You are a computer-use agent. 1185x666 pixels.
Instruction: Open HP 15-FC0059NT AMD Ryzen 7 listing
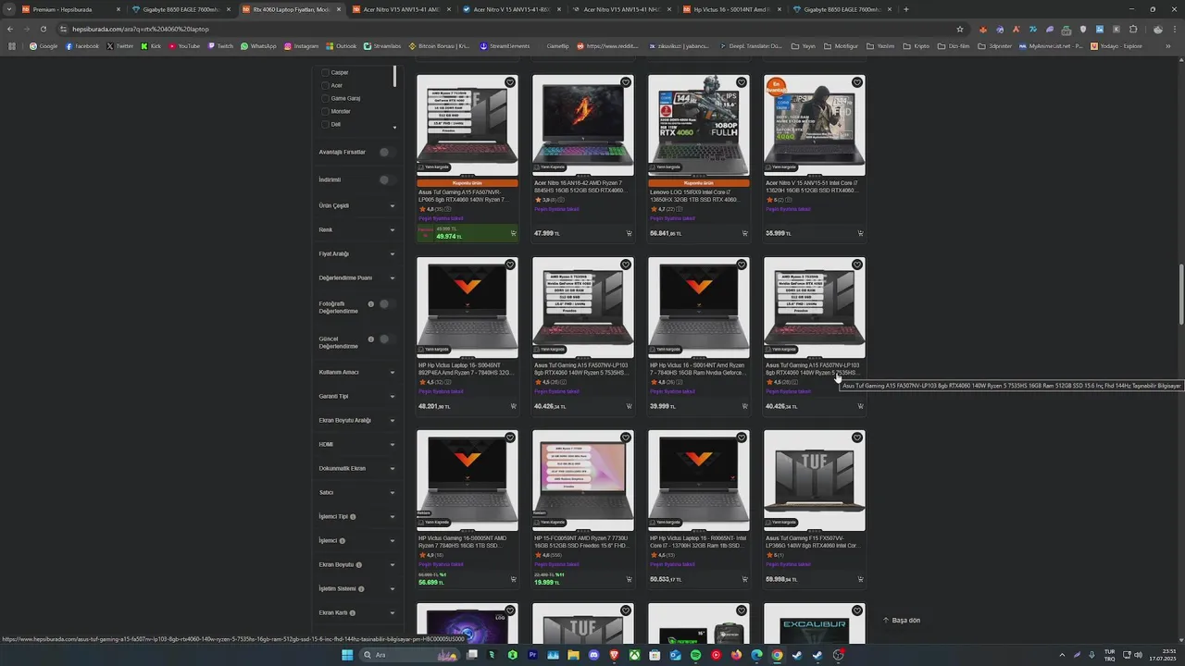point(581,542)
